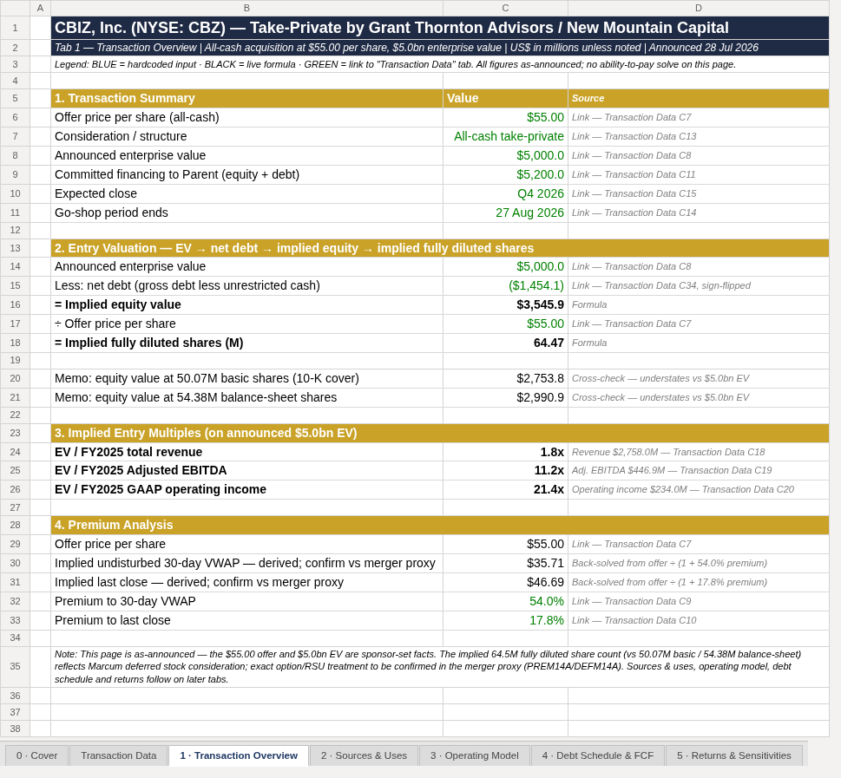841x778 pixels.
Task: Open the 2 · Sources & Uses tab
Action: click(364, 755)
